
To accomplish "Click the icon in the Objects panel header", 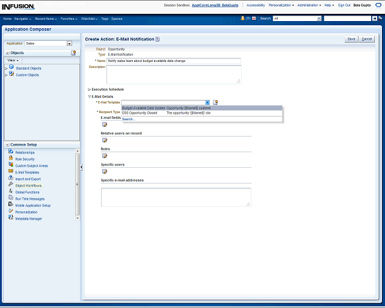I will point(73,53).
